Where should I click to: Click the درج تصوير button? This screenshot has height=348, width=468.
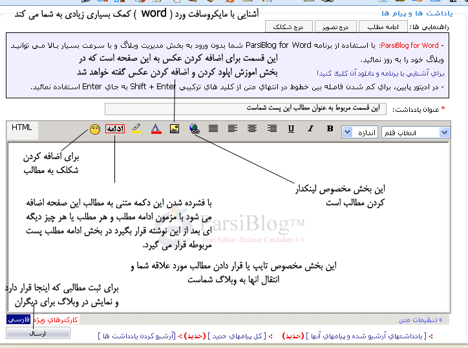335,27
